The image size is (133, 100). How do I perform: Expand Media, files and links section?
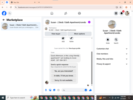click(x=112, y=59)
